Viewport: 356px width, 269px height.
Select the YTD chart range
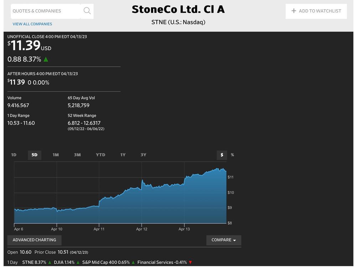(x=100, y=155)
